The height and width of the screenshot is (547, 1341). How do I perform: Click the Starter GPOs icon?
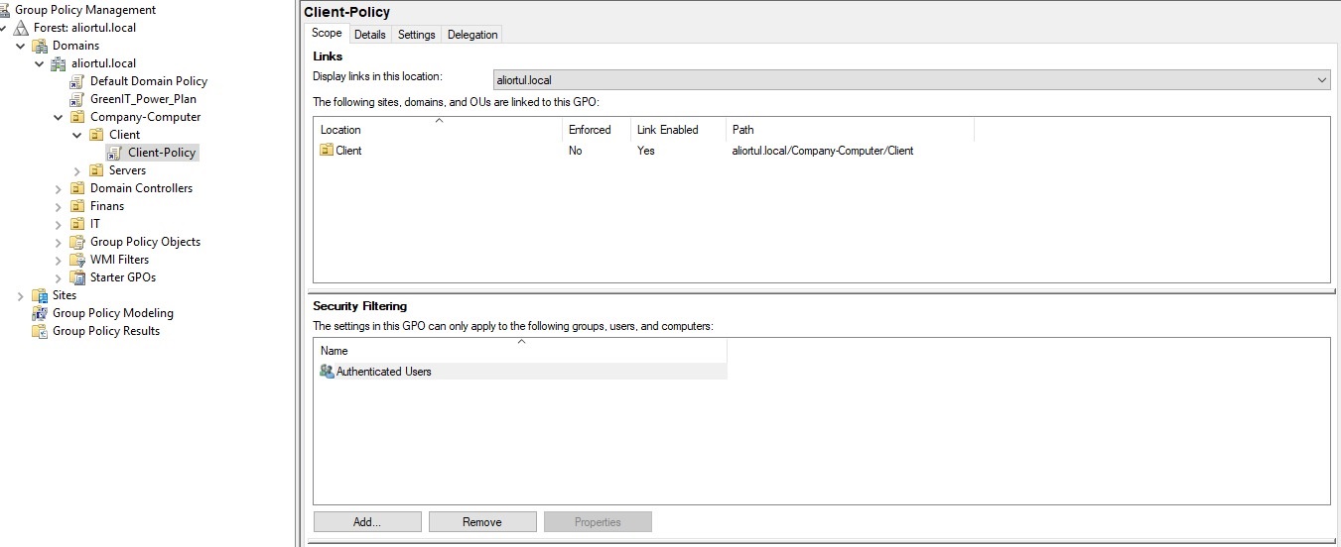pyautogui.click(x=77, y=277)
